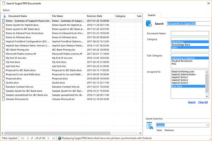Image resolution: width=212 pixels, height=141 pixels.
Task: Click inside the Document Name field
Action: [x=190, y=33]
